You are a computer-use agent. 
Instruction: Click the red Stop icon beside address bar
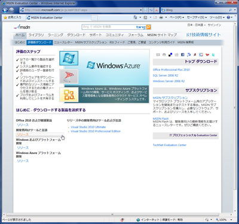(157, 10)
